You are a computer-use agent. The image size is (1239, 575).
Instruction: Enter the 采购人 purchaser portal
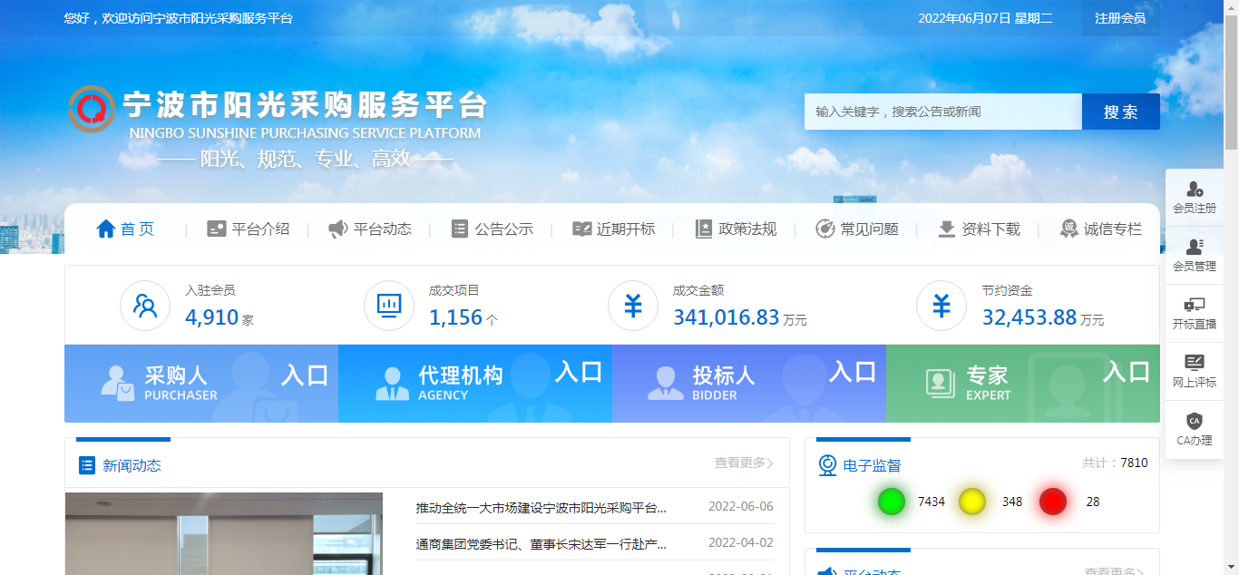(x=201, y=384)
